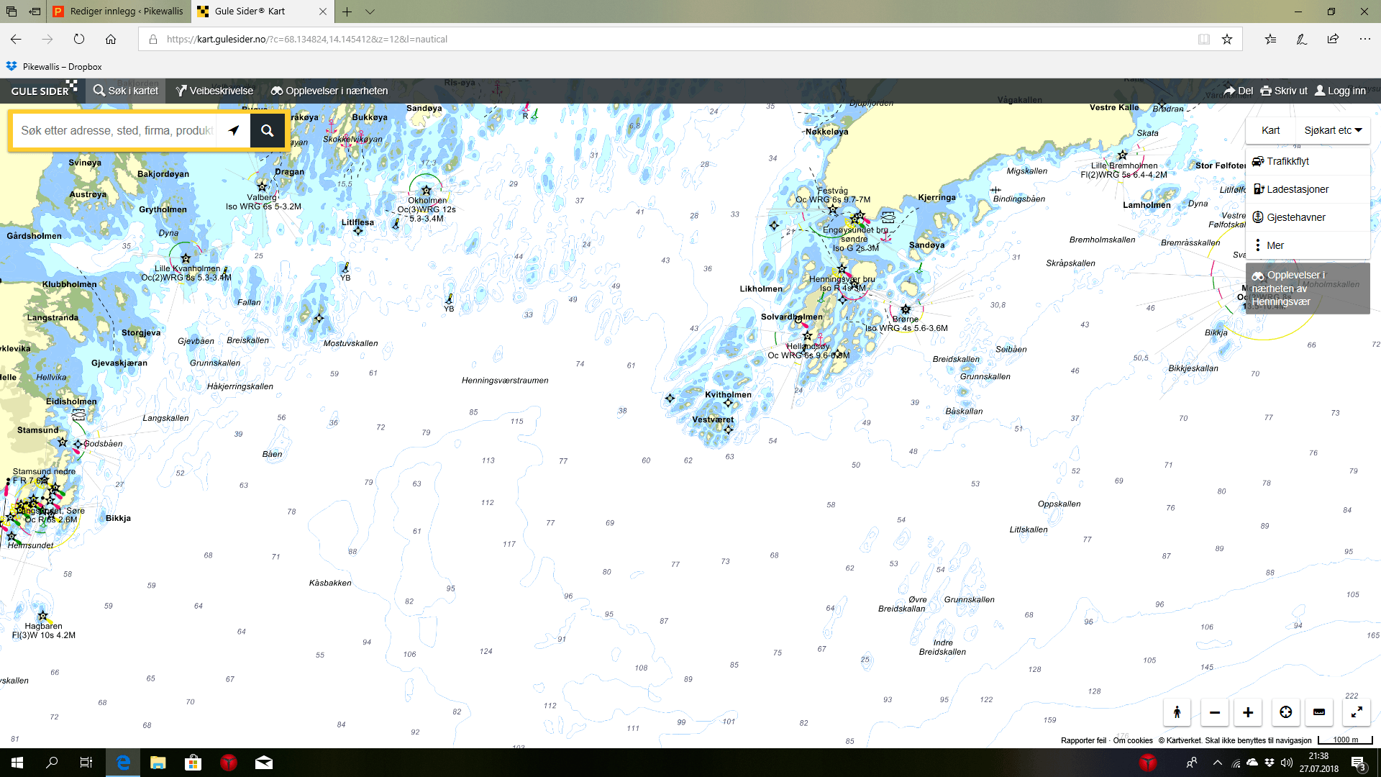The width and height of the screenshot is (1381, 777).
Task: Open street view pegman tool
Action: pos(1177,712)
